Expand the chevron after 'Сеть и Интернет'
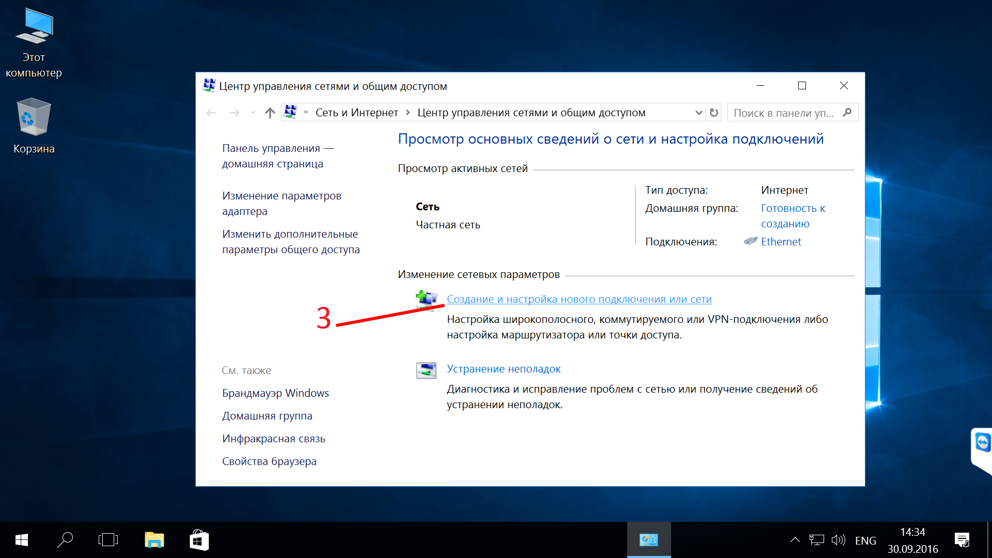This screenshot has width=992, height=558. click(408, 113)
